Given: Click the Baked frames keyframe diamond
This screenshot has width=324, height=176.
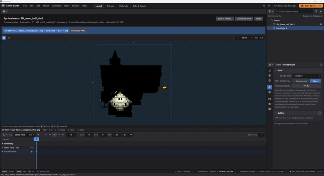Looking at the screenshot, I should click(x=36, y=152).
